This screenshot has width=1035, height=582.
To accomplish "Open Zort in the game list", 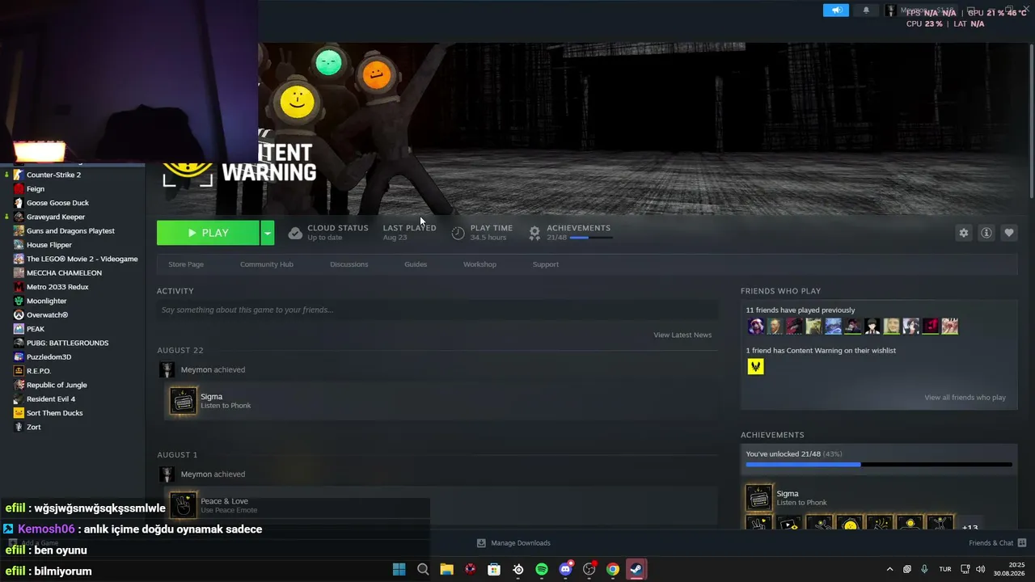I will pos(33,427).
